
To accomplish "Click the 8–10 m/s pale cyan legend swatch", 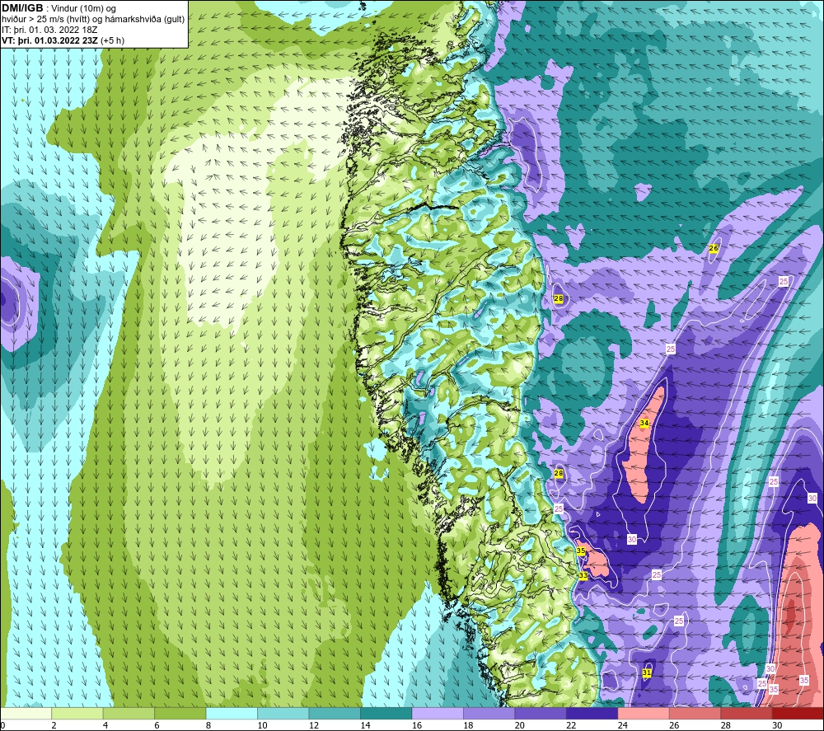I will pos(232,714).
